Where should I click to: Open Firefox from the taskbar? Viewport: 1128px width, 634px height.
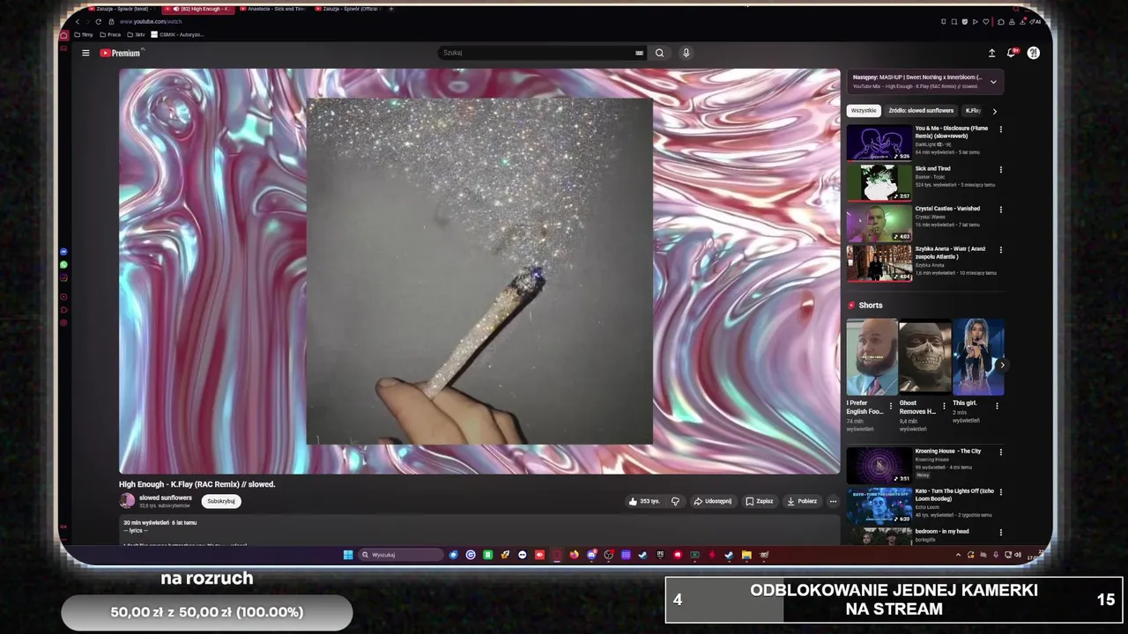coord(574,555)
